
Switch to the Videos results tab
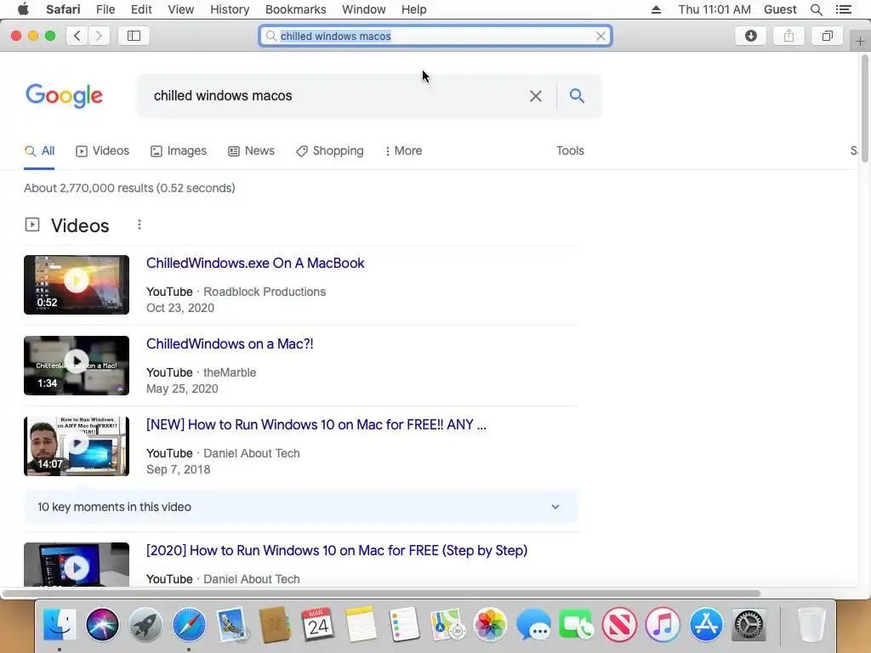(102, 151)
